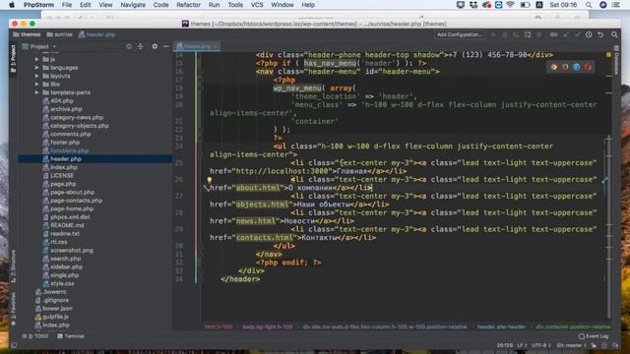Select the header.php editor tab
Viewport: 630px width, 354px height.
[x=197, y=46]
